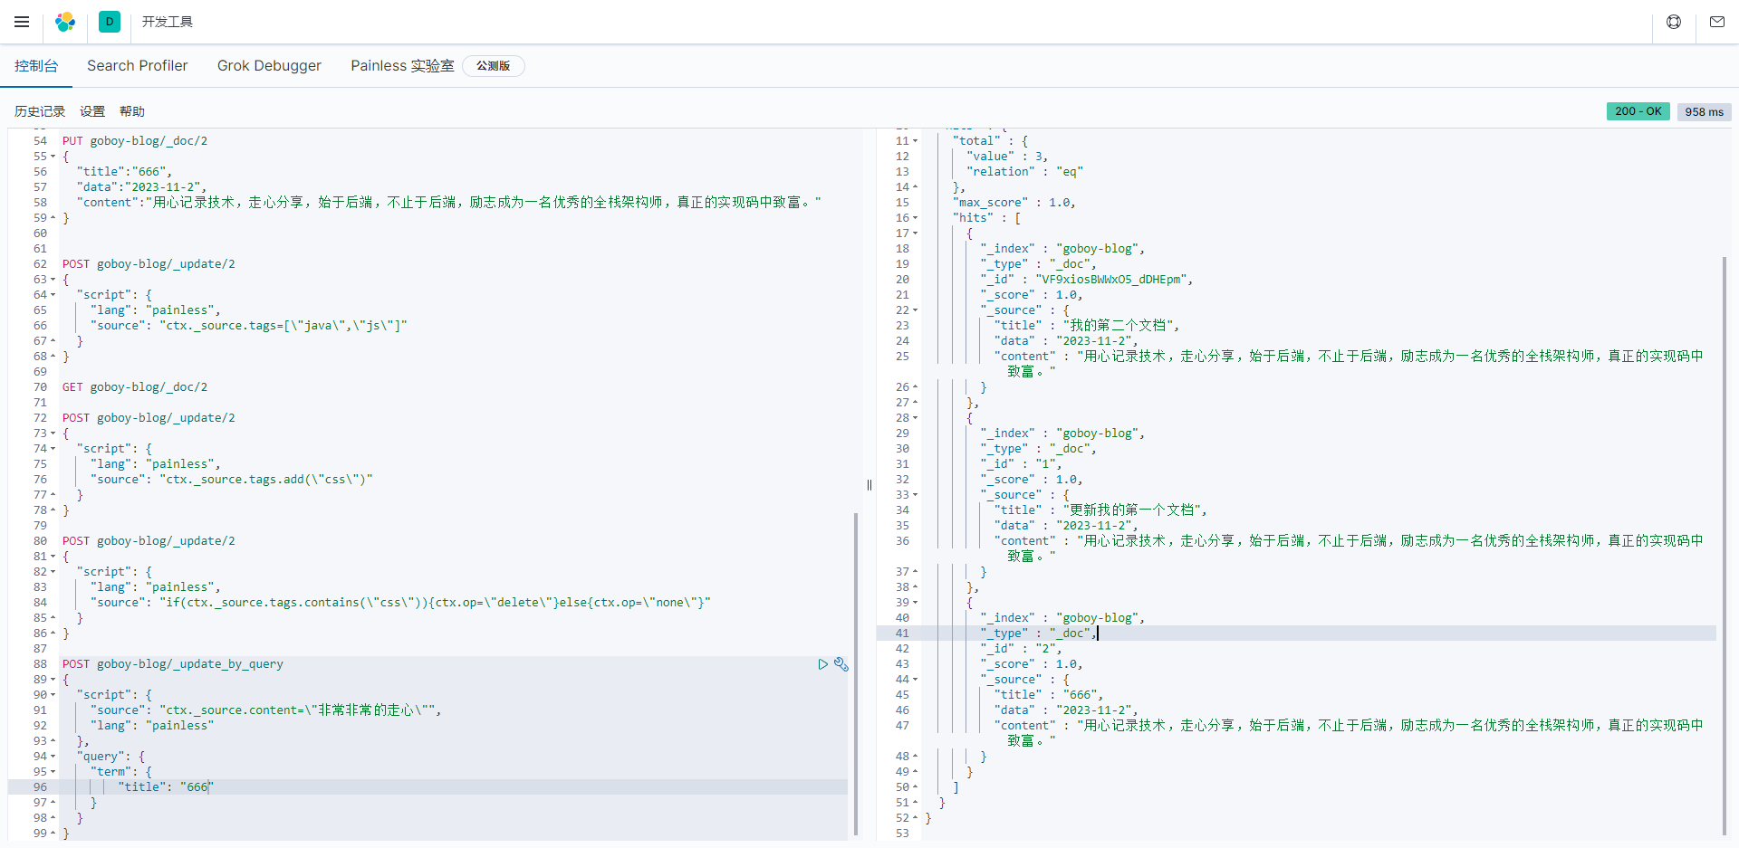The height and width of the screenshot is (848, 1739).
Task: Click the 公测版 beta badge
Action: [494, 66]
